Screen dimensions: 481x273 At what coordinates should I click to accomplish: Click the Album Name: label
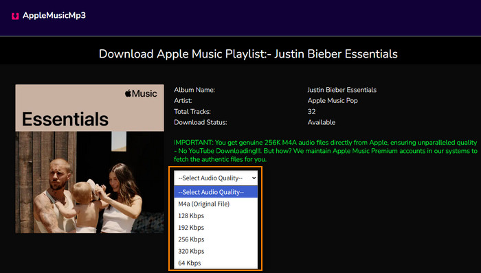[x=194, y=90]
